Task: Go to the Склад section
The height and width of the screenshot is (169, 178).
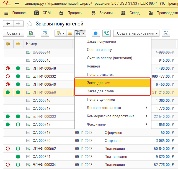Action: click(131, 13)
